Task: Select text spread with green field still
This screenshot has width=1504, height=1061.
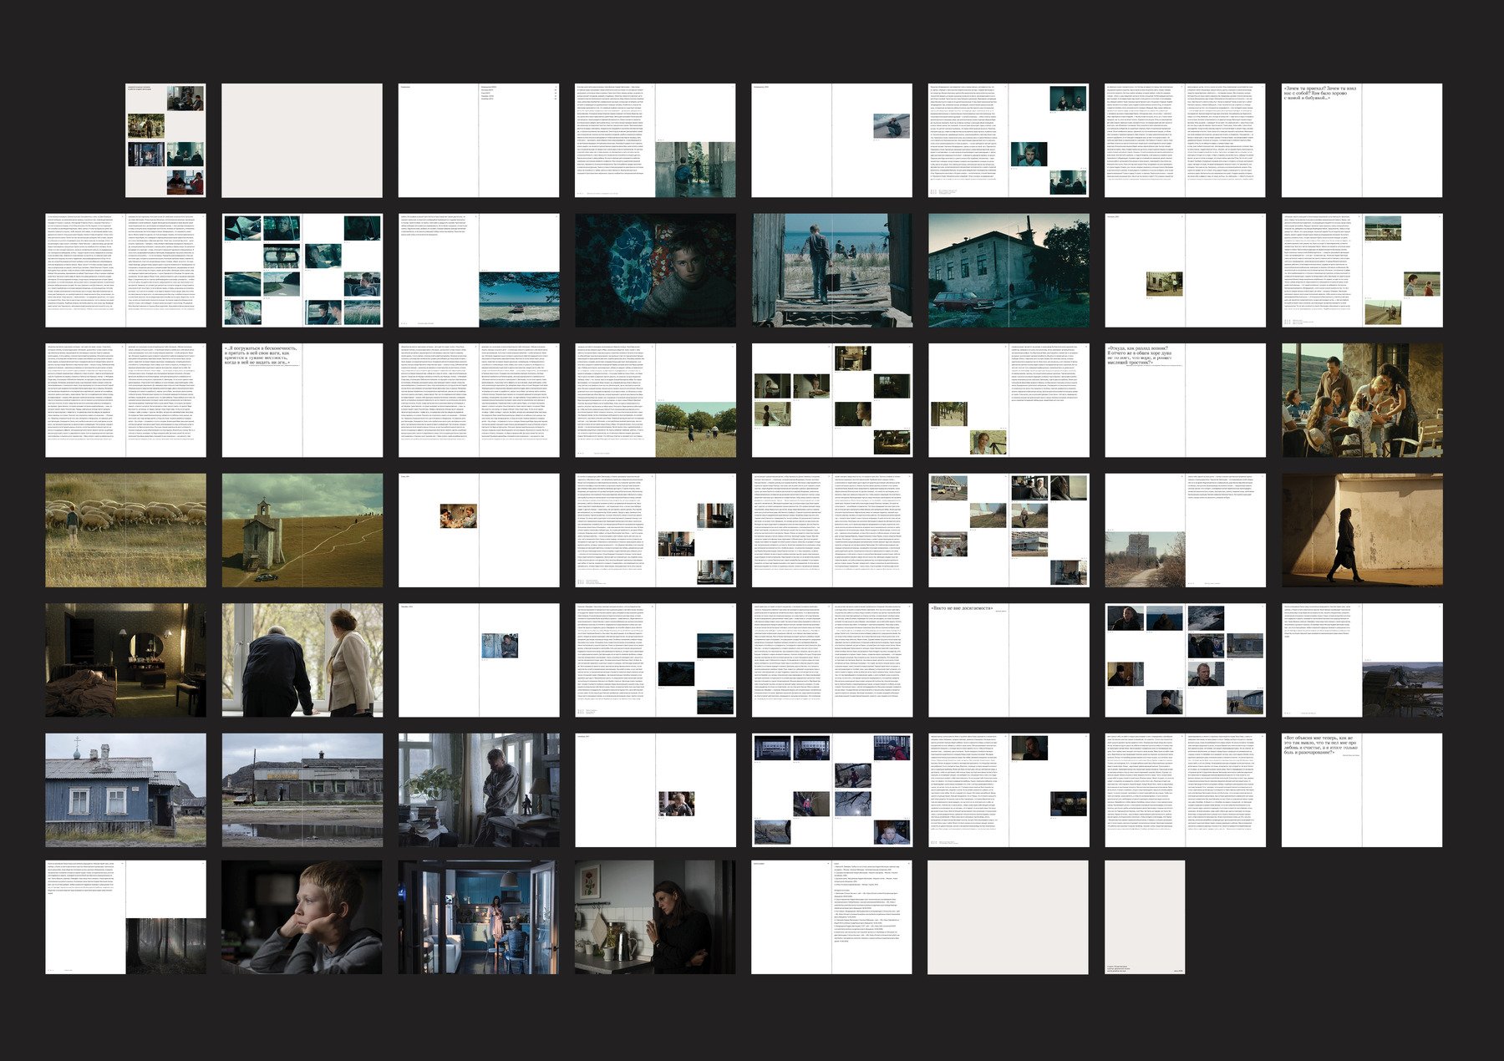Action: (656, 400)
